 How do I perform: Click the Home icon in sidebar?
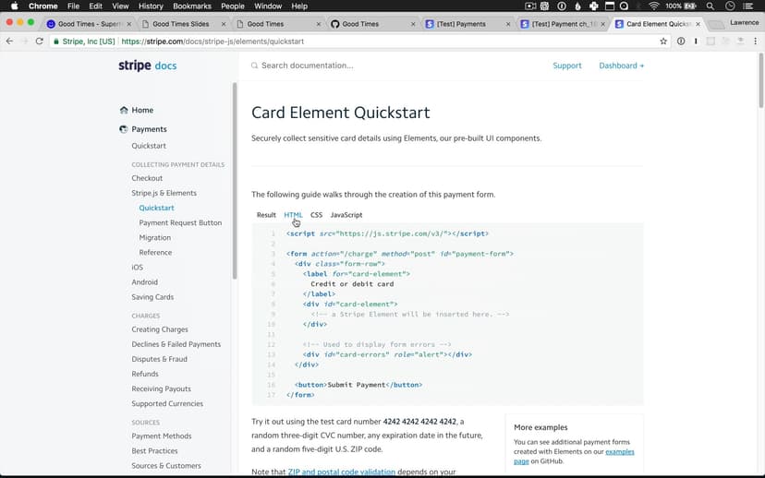click(x=124, y=110)
